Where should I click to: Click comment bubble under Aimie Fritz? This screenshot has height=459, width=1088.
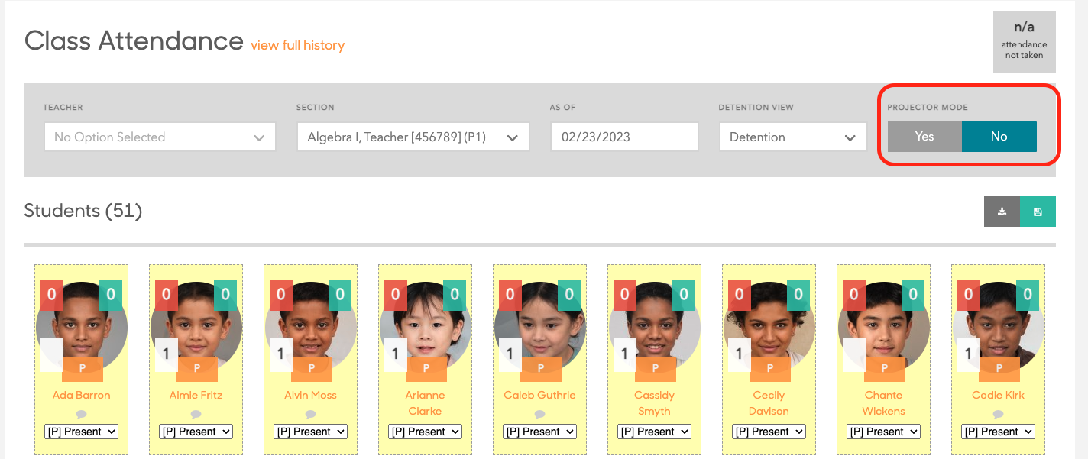click(x=196, y=414)
